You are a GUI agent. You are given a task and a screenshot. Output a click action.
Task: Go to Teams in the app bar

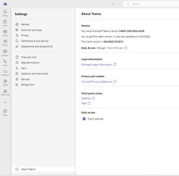click(x=5, y=33)
